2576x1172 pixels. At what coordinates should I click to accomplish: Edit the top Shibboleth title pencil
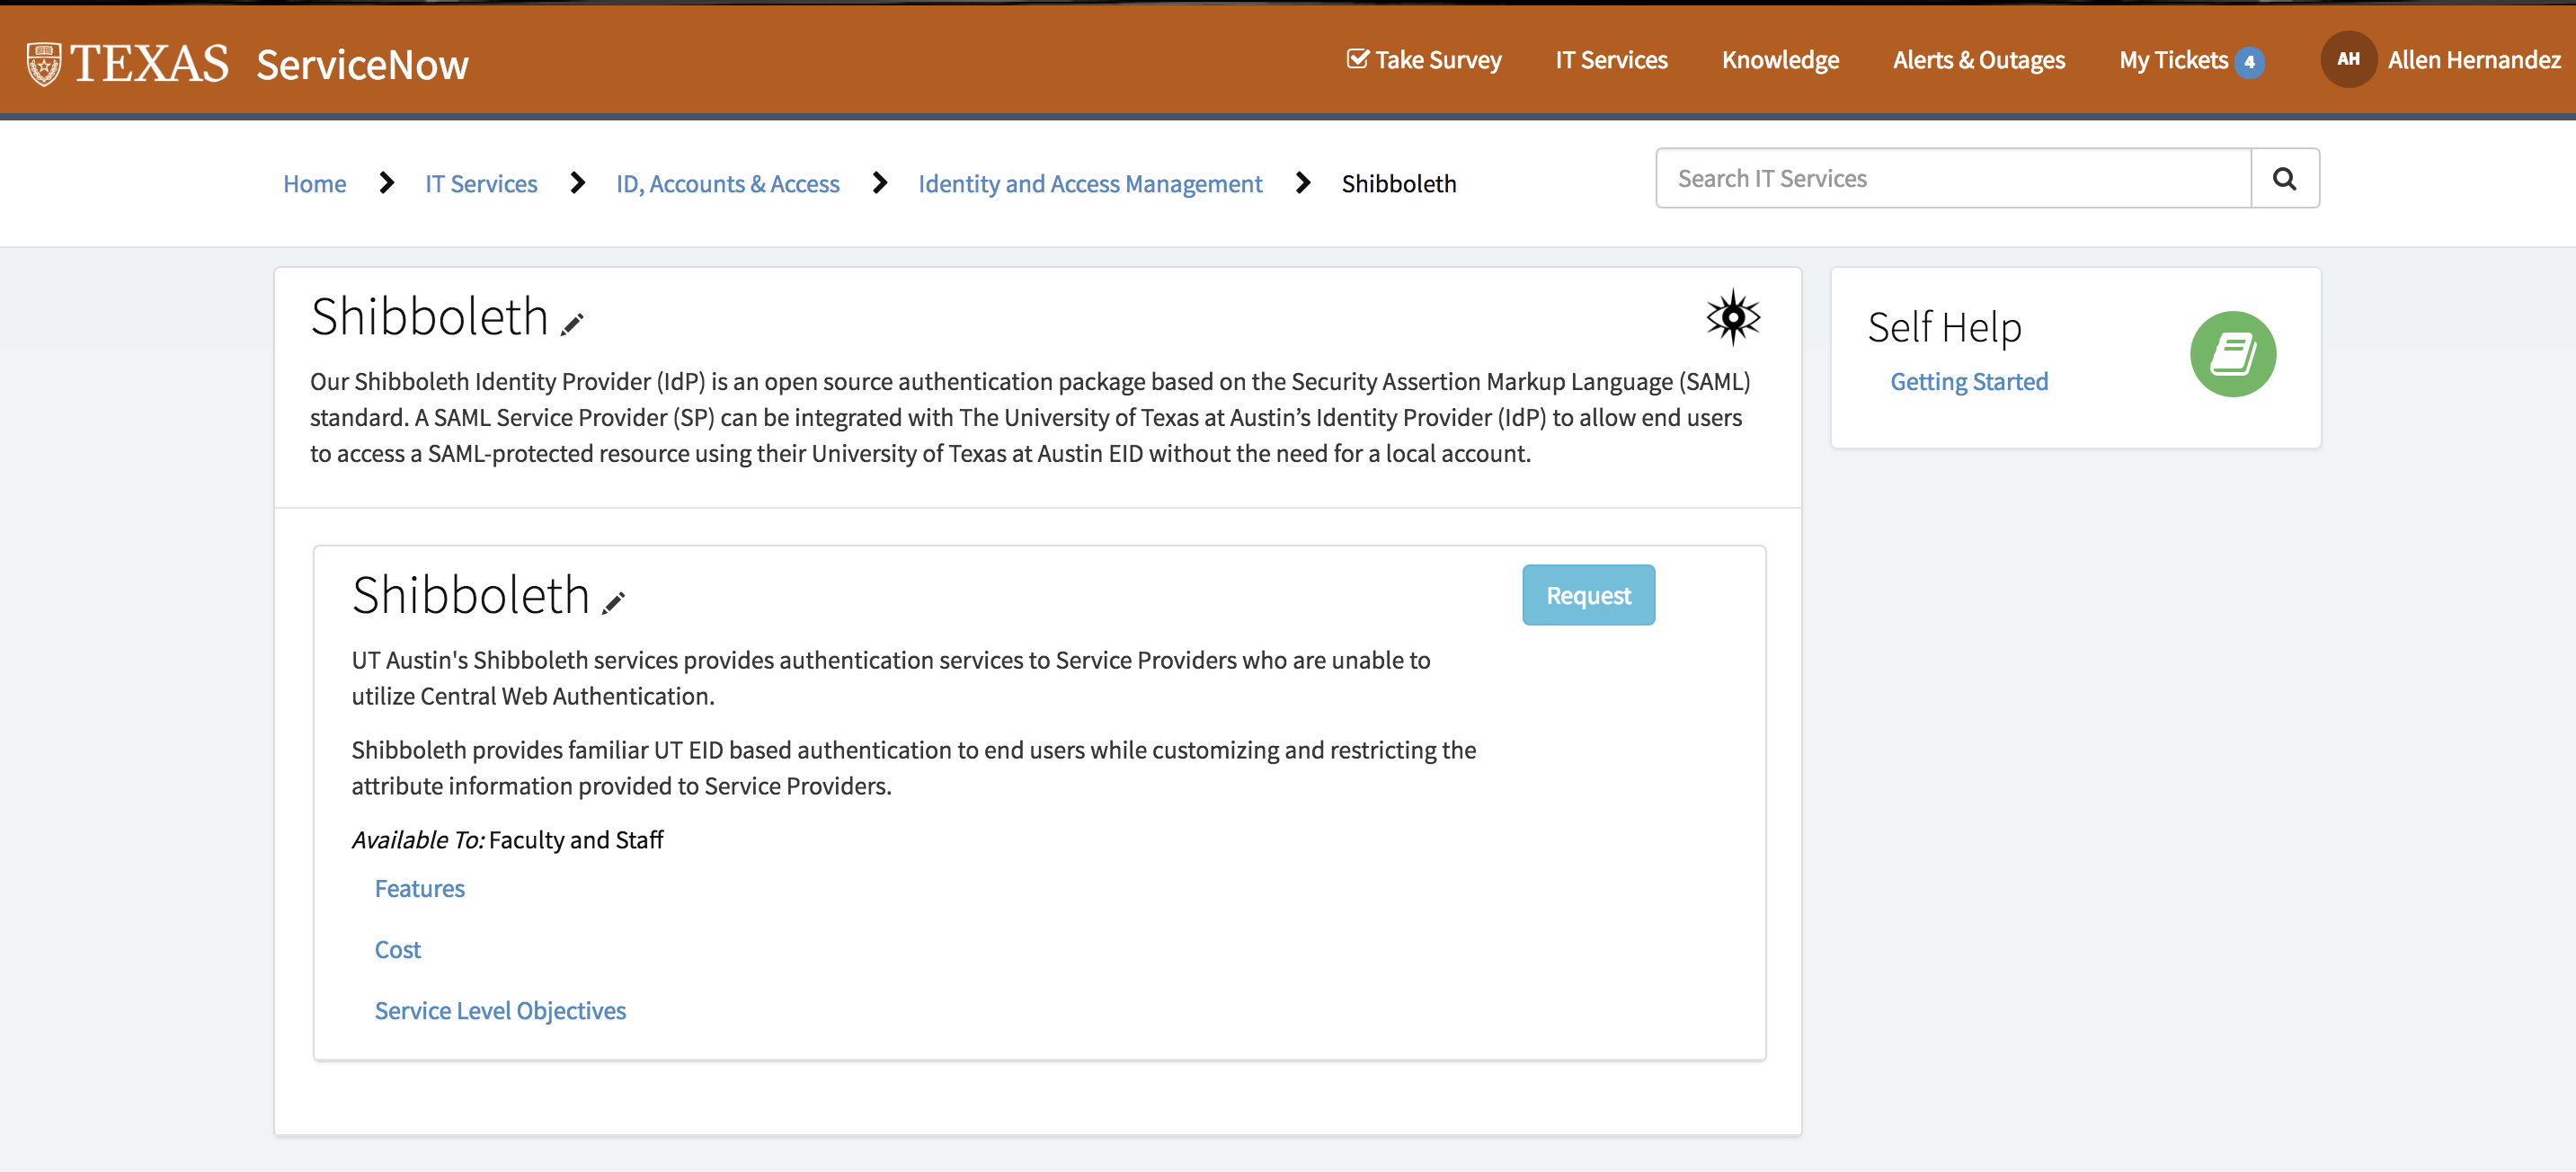(572, 324)
